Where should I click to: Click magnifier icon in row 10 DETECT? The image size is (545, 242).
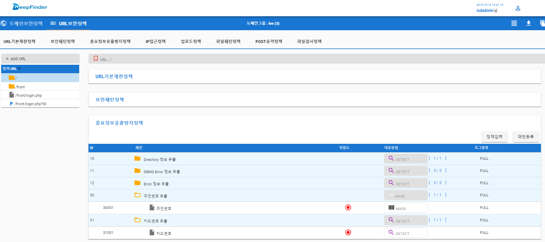pyautogui.click(x=391, y=158)
